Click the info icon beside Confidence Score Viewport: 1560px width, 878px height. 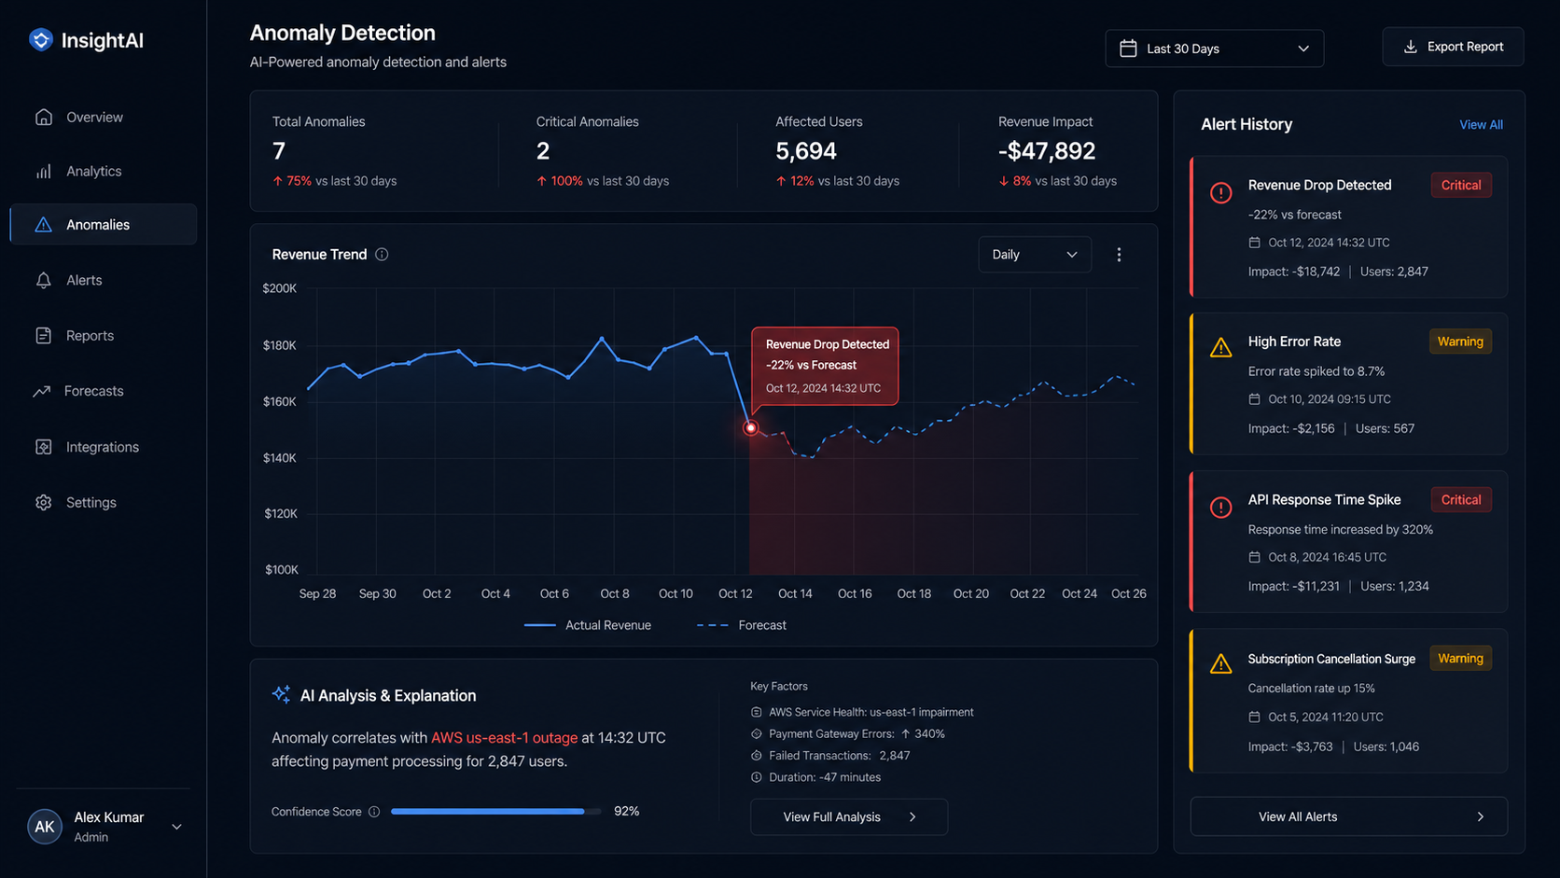click(x=374, y=812)
